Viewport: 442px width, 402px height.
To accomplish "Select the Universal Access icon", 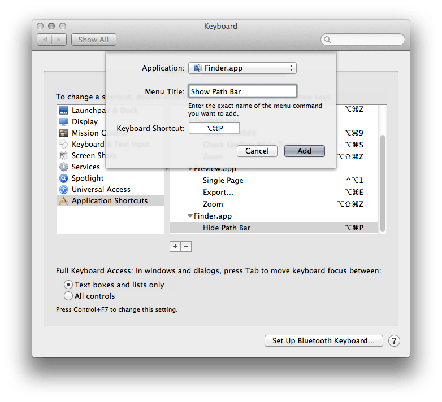I will click(x=64, y=190).
